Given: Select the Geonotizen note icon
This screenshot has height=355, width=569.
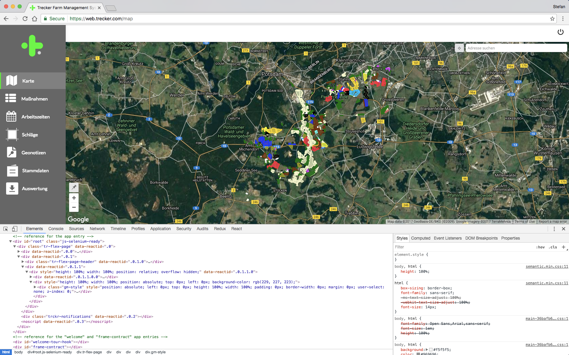Looking at the screenshot, I should pos(12,152).
